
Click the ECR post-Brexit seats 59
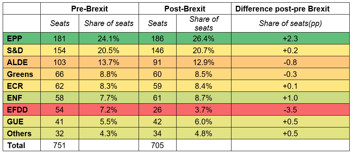tap(158, 85)
